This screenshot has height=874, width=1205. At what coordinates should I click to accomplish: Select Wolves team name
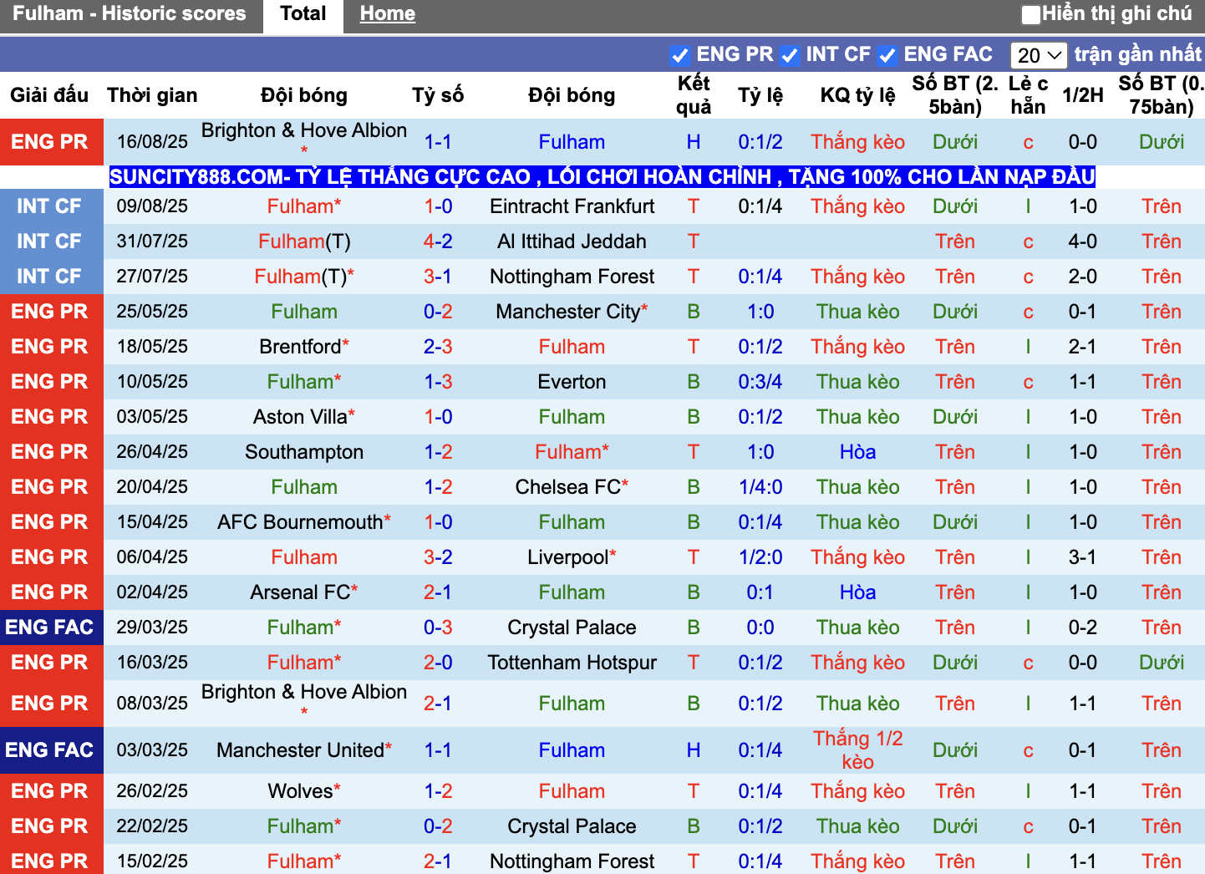pyautogui.click(x=300, y=791)
